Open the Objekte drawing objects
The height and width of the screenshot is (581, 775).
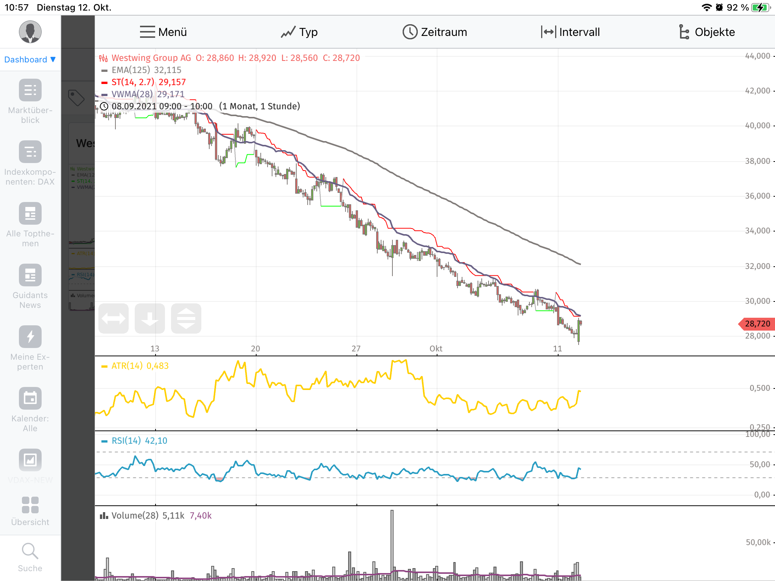coord(707,32)
